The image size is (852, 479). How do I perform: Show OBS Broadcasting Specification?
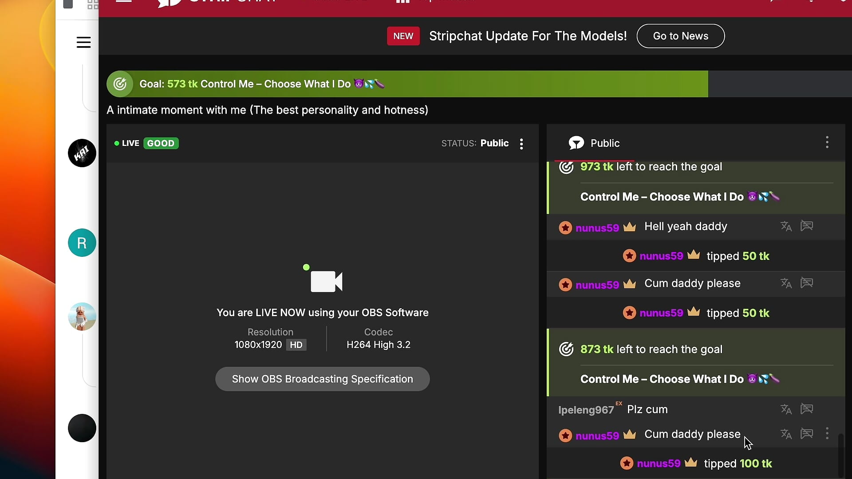pyautogui.click(x=322, y=379)
